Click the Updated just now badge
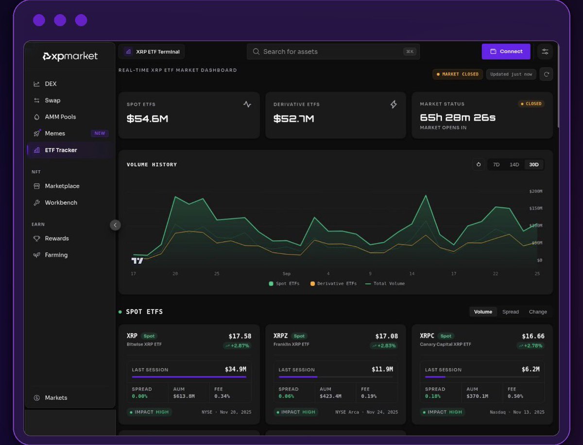Viewport: 583px width, 445px height. pos(511,74)
